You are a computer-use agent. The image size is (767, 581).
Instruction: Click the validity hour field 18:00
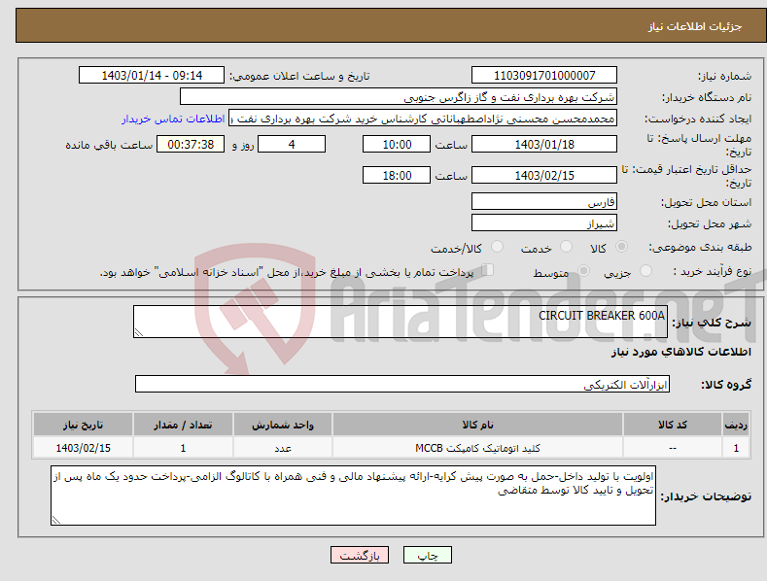point(397,175)
